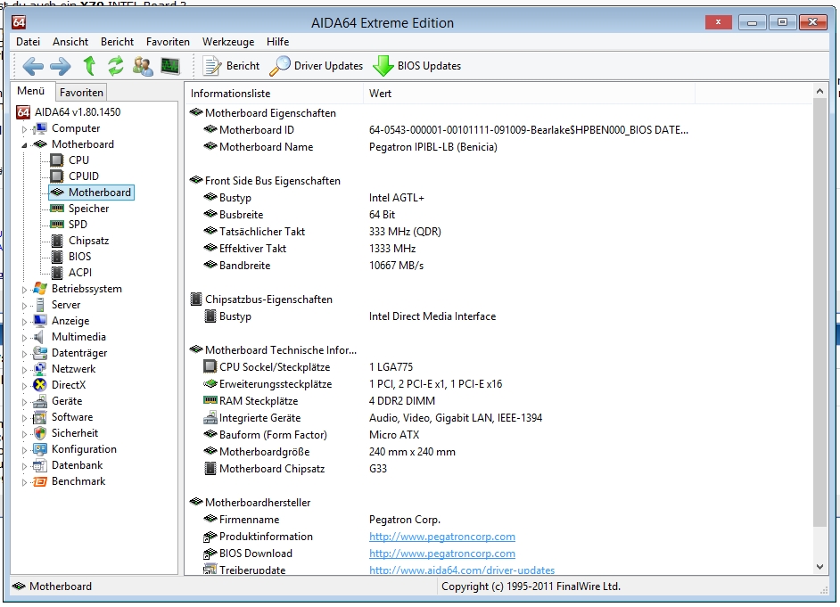Expand the Betriebssystem tree node
The width and height of the screenshot is (840, 607).
coord(25,290)
